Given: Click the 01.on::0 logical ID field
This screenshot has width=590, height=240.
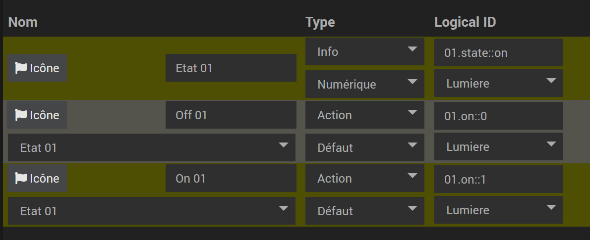Looking at the screenshot, I should coord(499,116).
